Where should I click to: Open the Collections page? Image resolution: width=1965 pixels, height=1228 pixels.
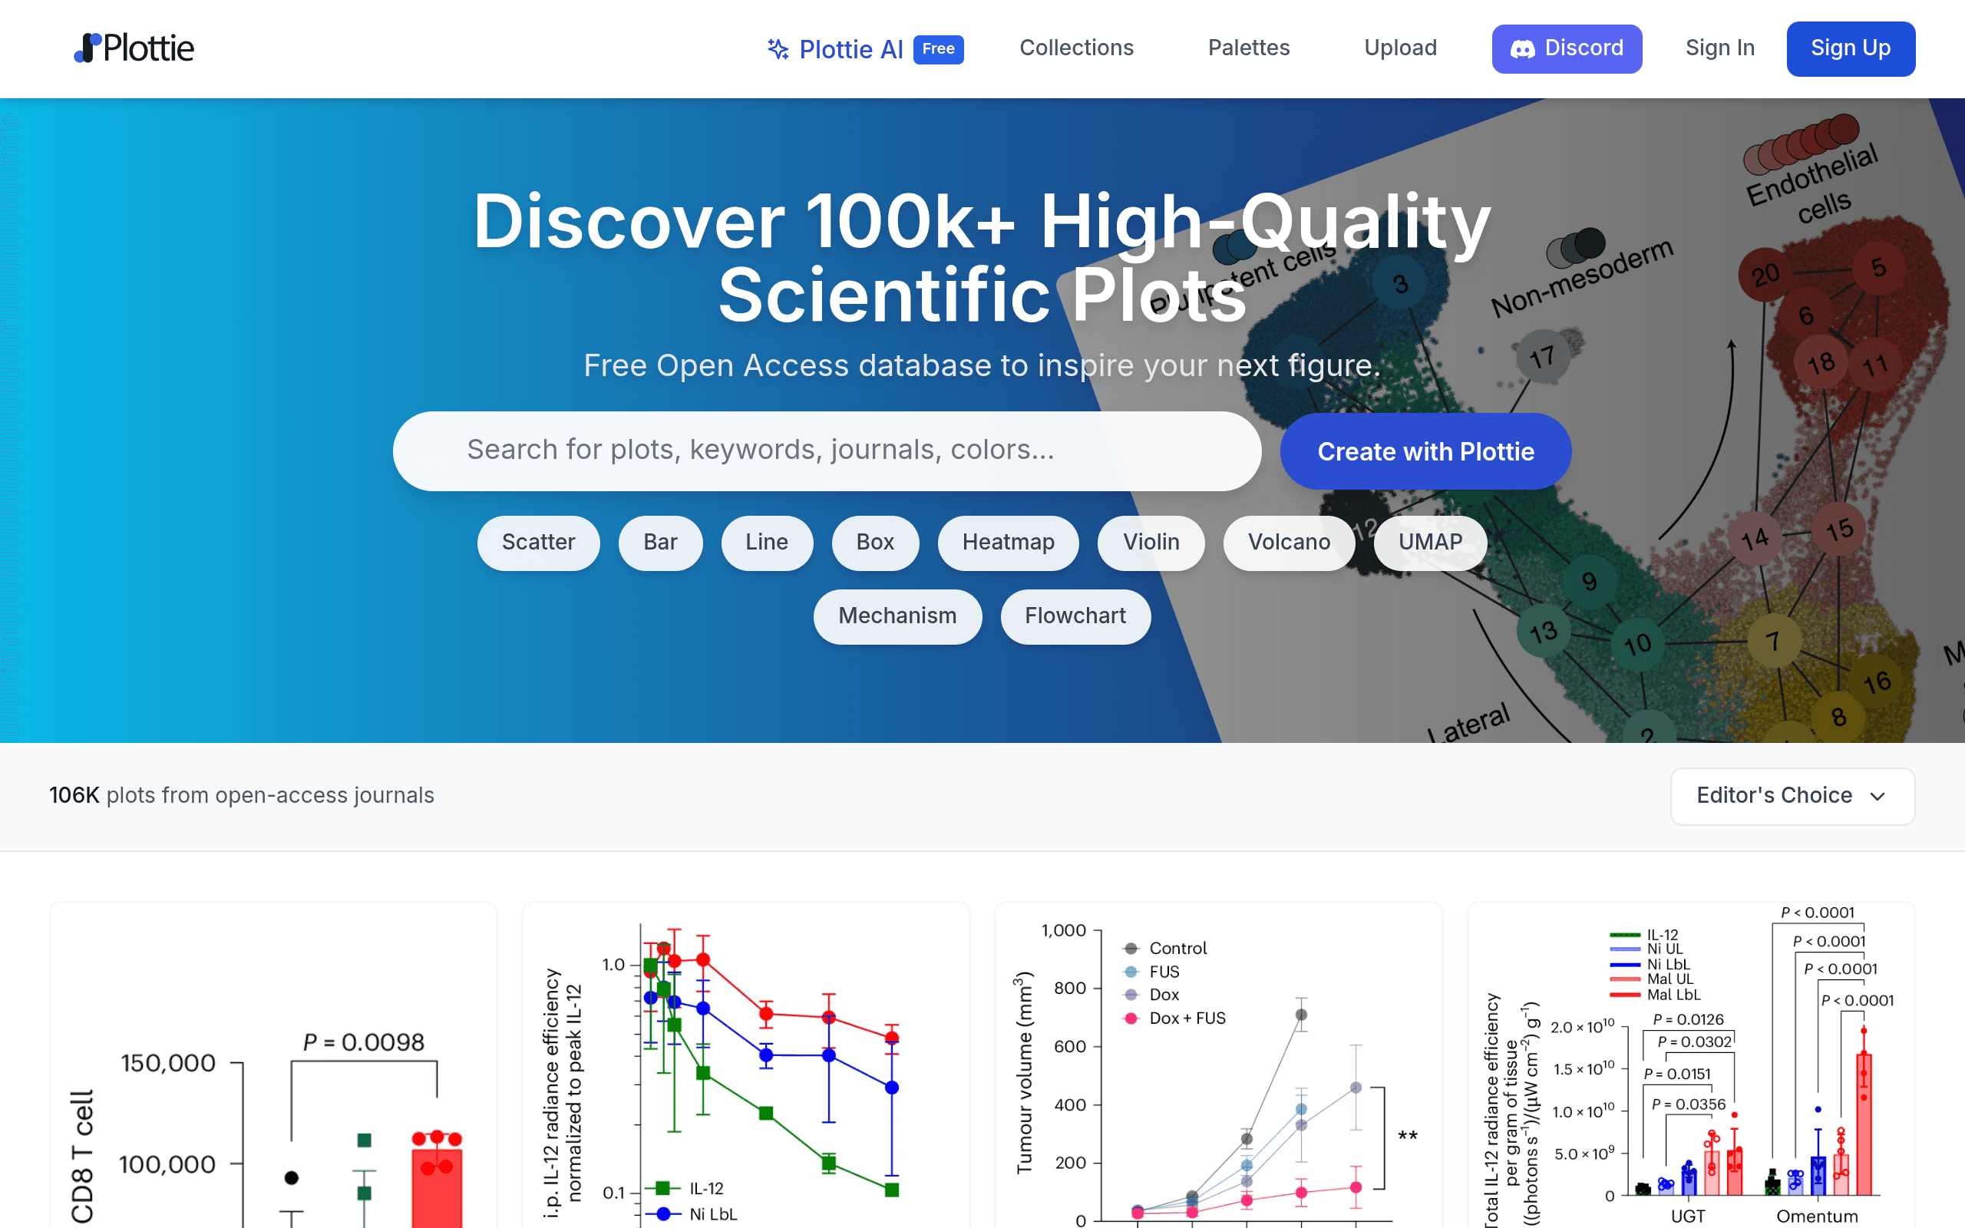(1076, 48)
